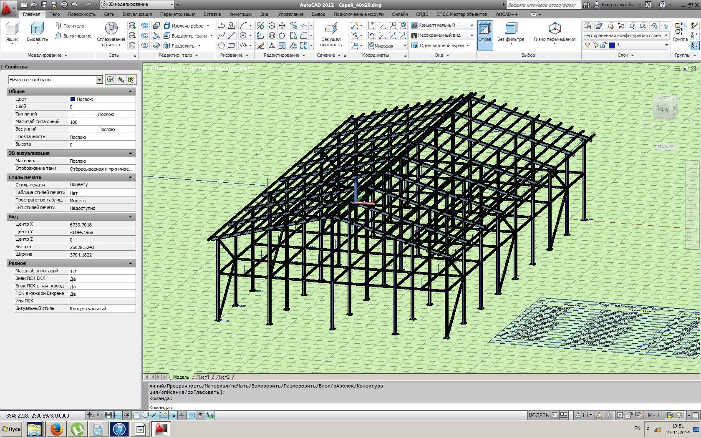The width and height of the screenshot is (701, 438).
Task: Select the 3D rotate tool icon
Action: (x=272, y=35)
